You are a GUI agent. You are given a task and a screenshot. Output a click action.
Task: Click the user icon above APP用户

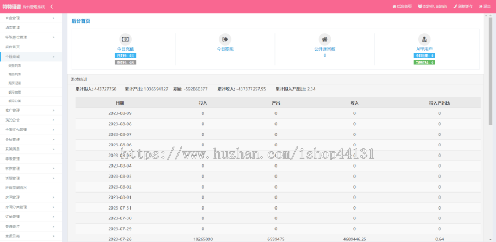click(424, 40)
